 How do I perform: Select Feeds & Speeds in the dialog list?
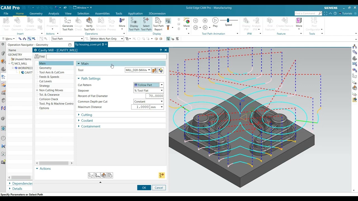tap(49, 77)
